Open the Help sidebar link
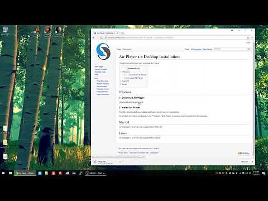 pos(97,74)
